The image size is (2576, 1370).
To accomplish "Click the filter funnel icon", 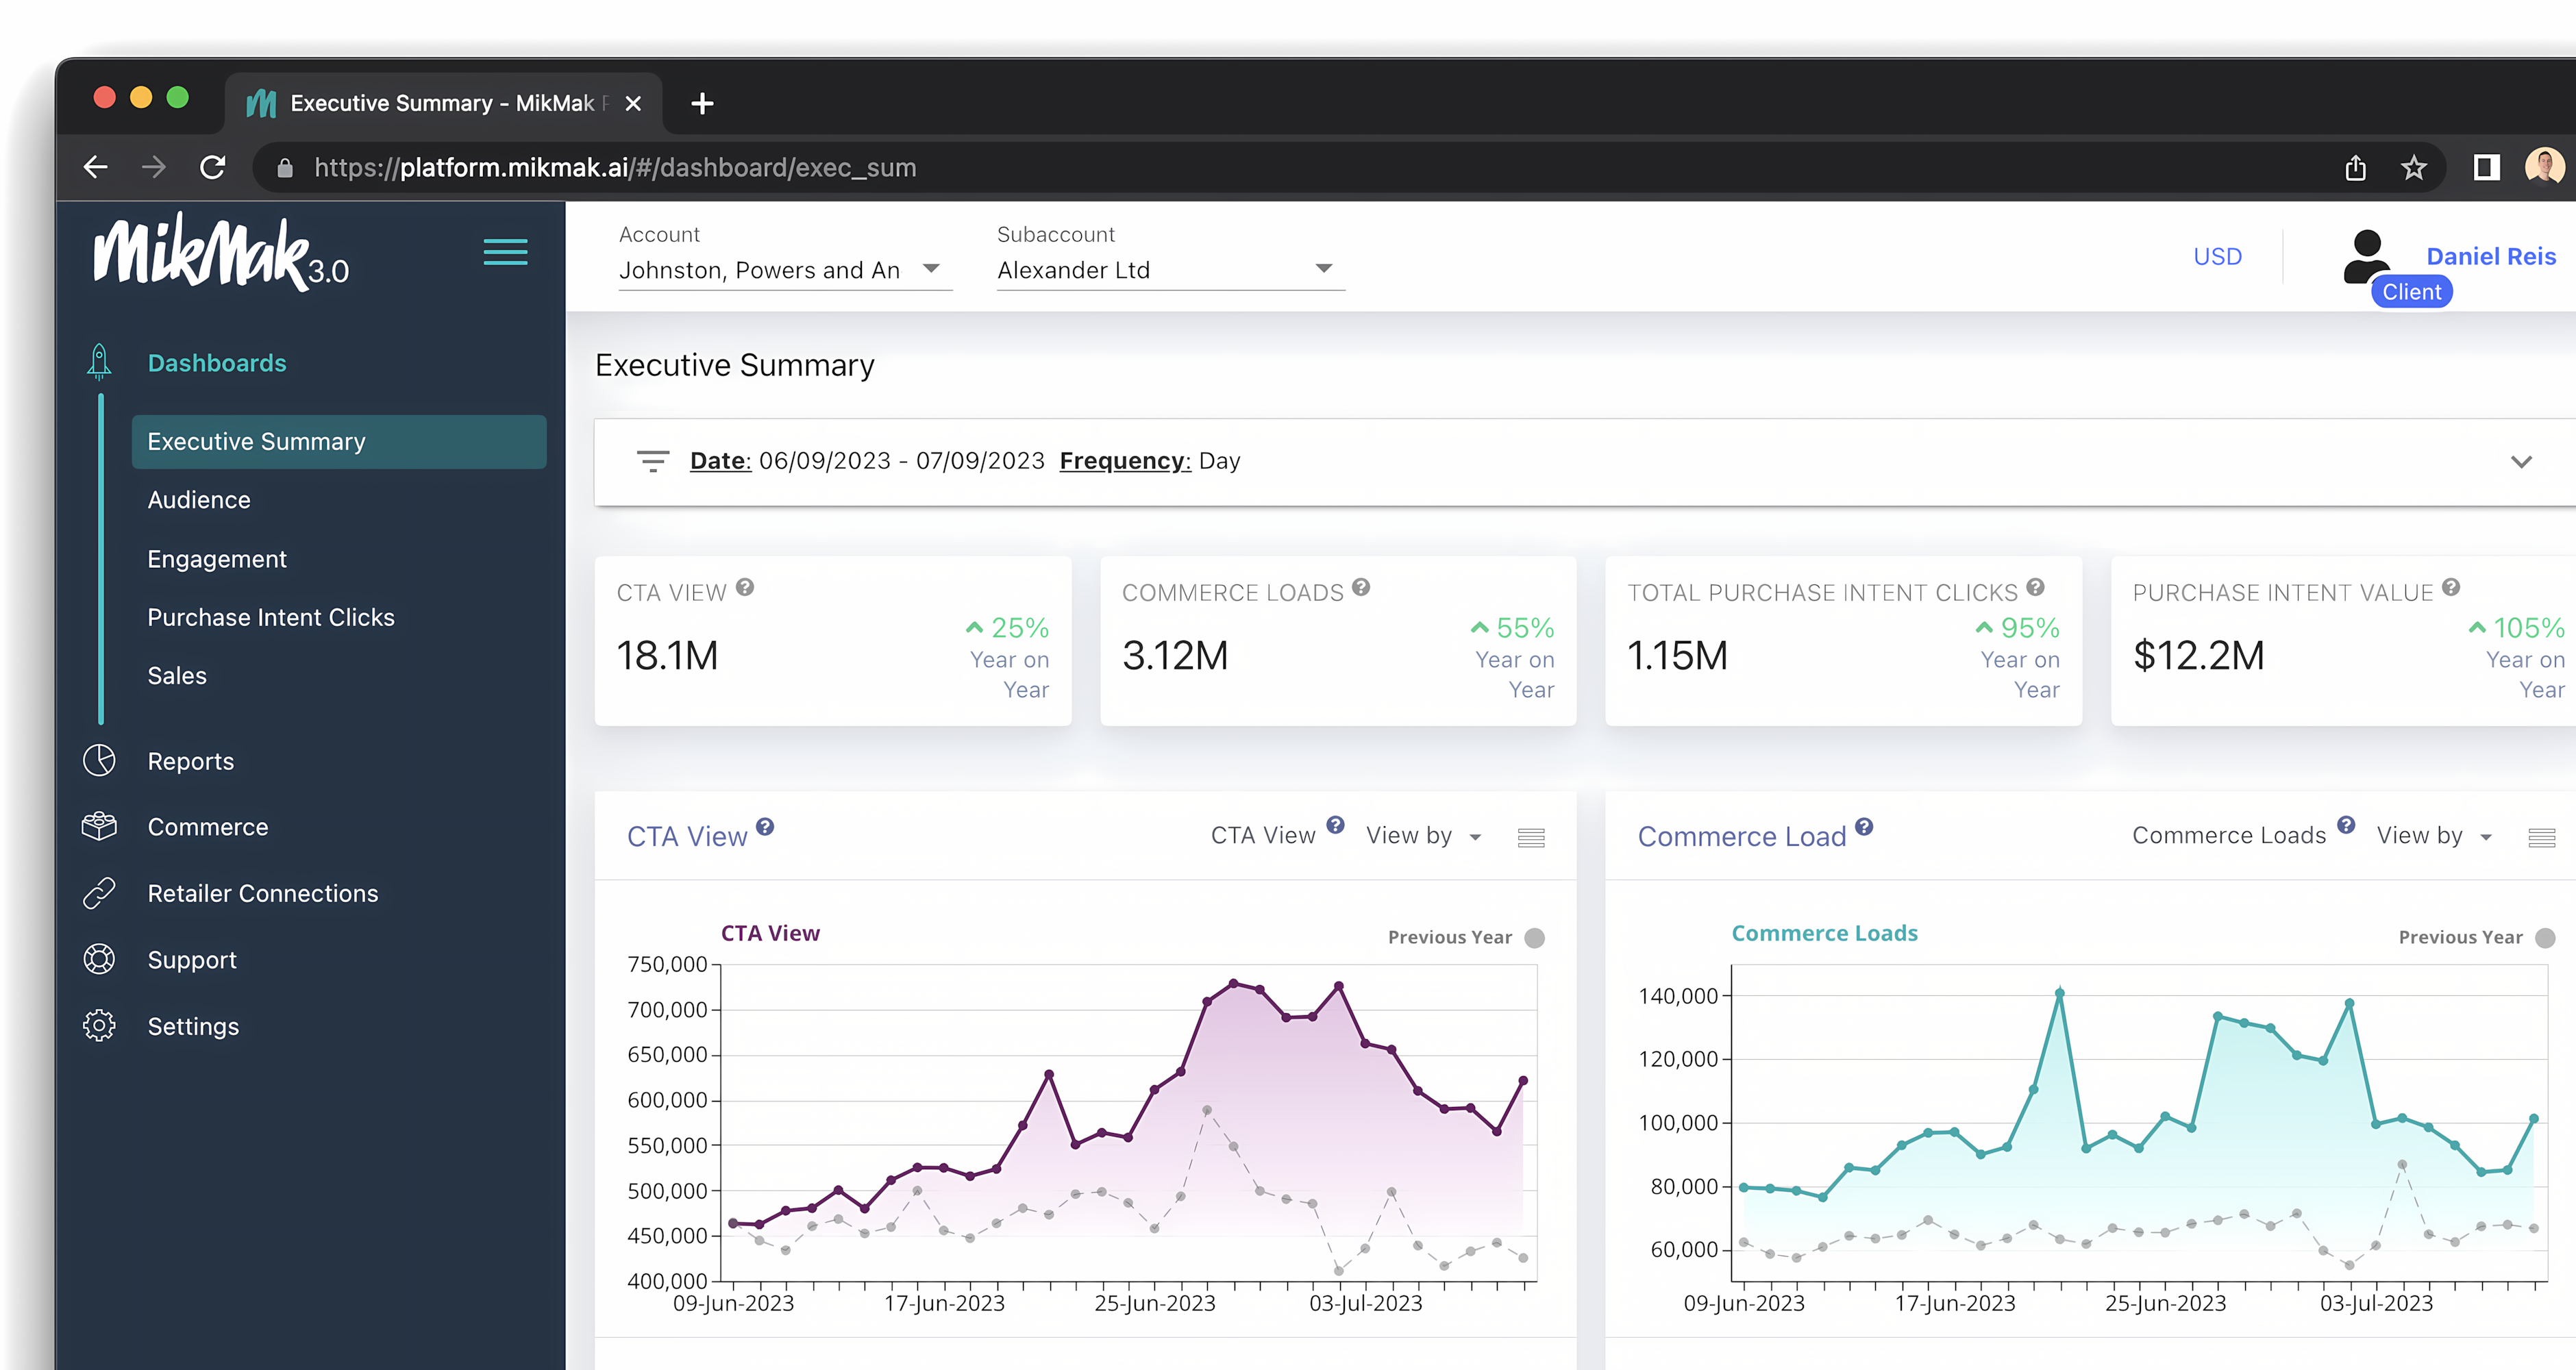I will 653,461.
